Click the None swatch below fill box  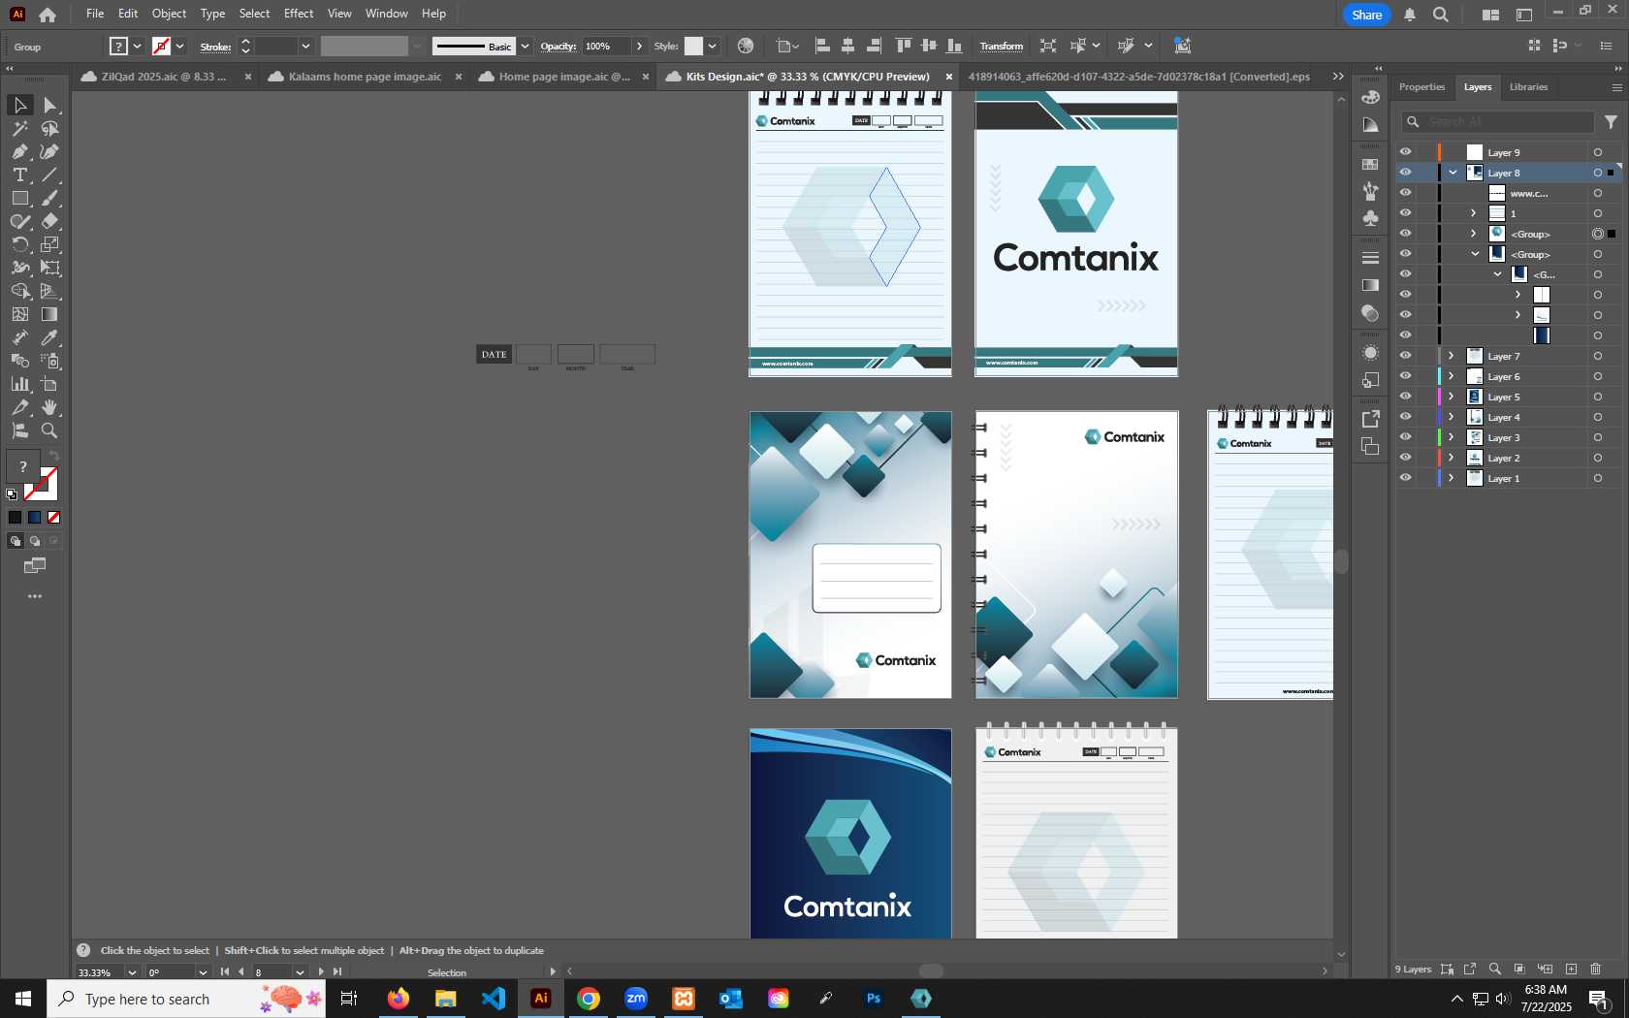click(x=54, y=518)
